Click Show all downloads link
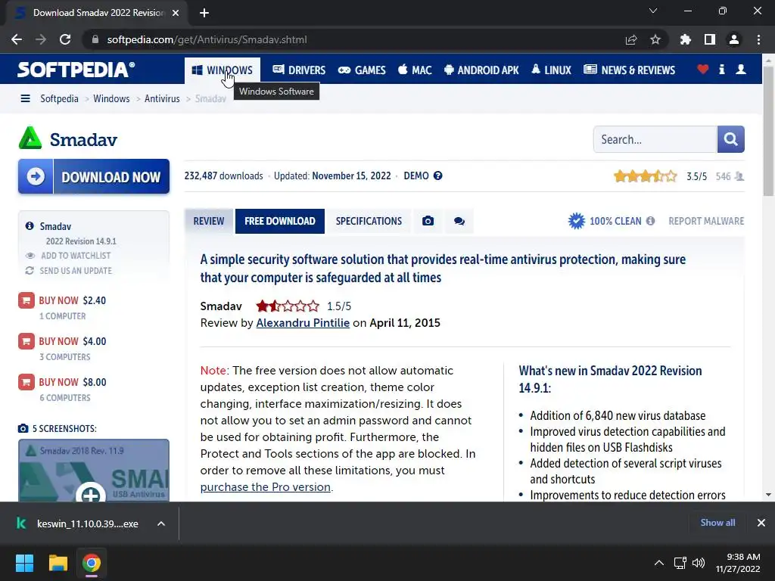Screen dimensions: 775x581 (x=717, y=523)
